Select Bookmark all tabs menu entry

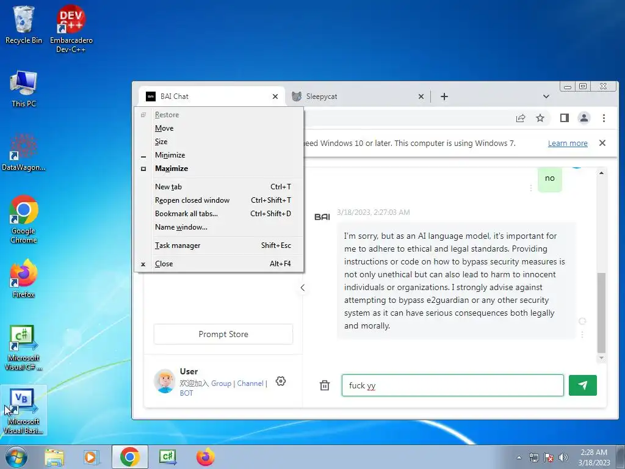coord(219,214)
